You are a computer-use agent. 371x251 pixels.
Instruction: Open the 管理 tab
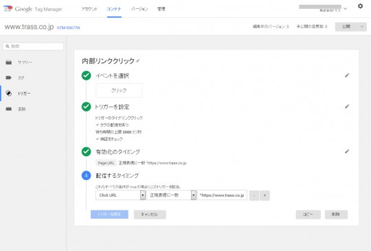pos(161,9)
